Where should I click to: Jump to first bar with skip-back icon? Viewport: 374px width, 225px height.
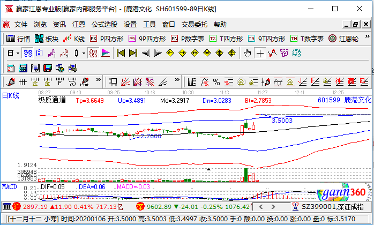(x=121, y=53)
